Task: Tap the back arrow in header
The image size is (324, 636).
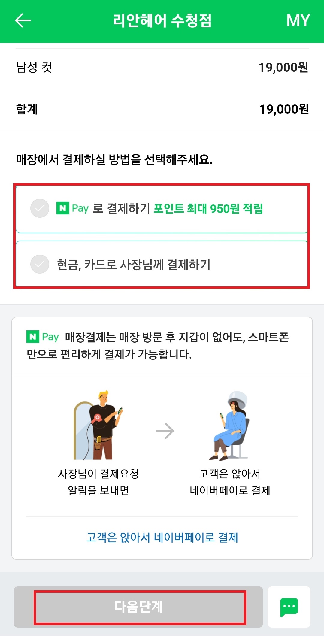Action: click(x=23, y=20)
